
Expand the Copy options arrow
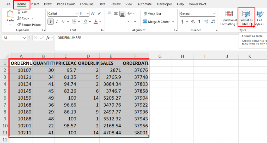[33, 18]
